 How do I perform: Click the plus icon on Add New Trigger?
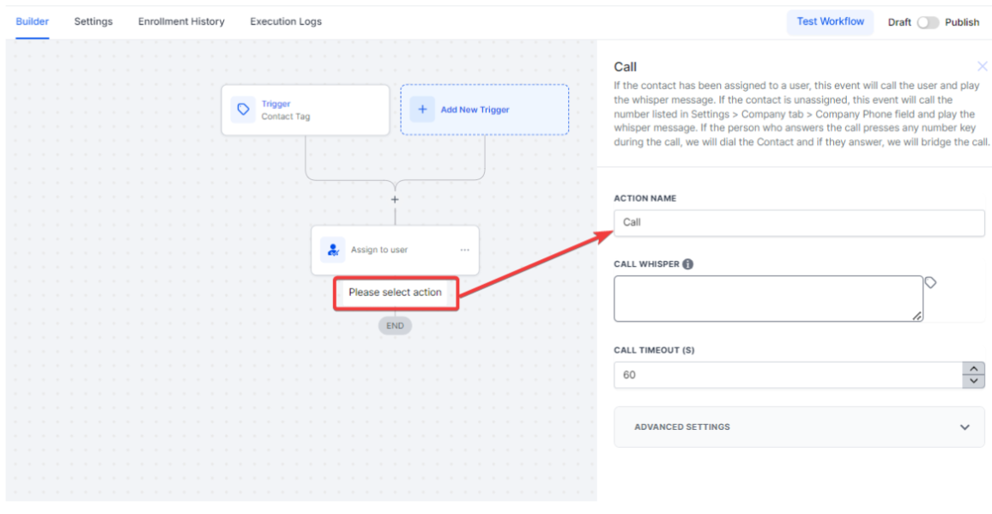422,110
